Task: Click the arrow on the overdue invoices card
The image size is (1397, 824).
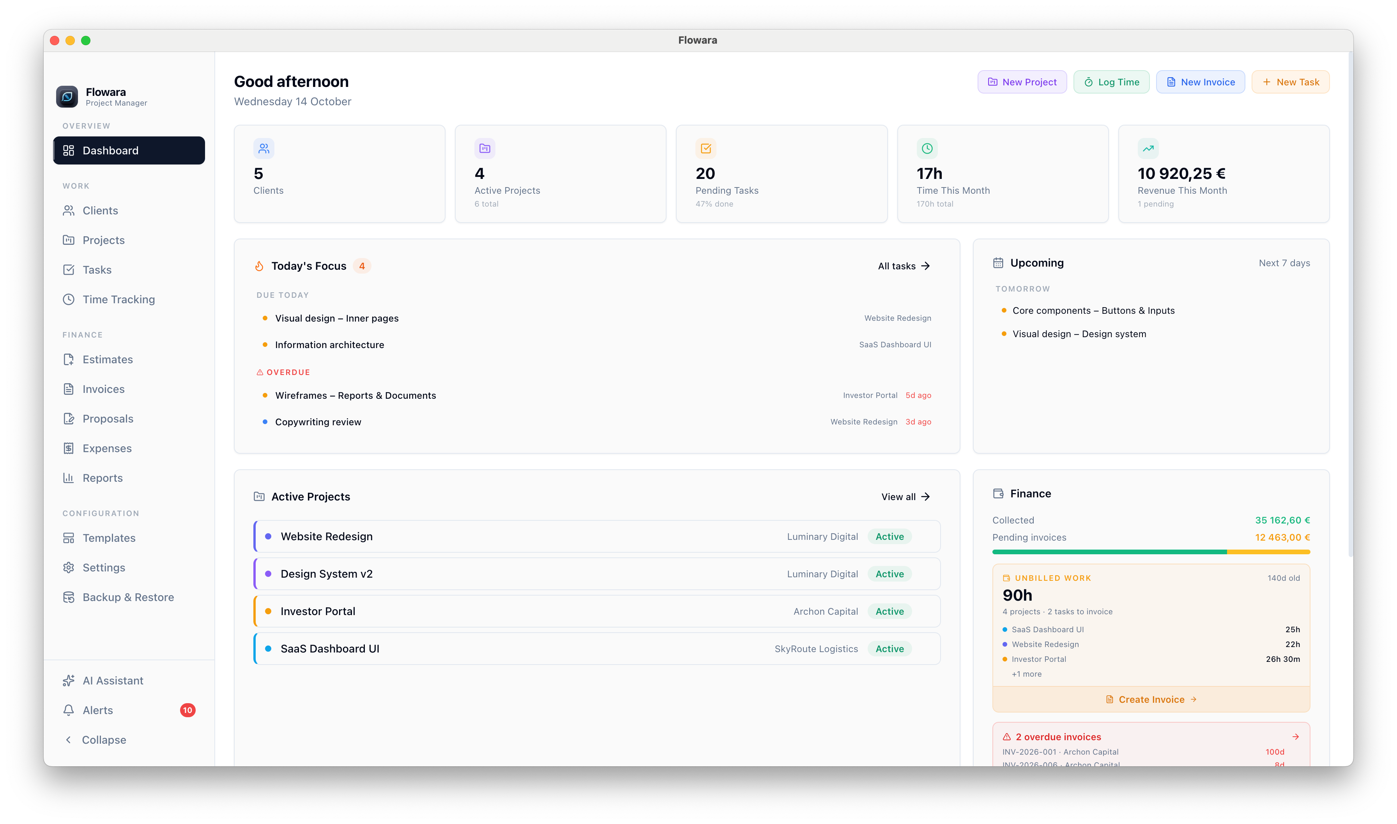Action: 1295,737
